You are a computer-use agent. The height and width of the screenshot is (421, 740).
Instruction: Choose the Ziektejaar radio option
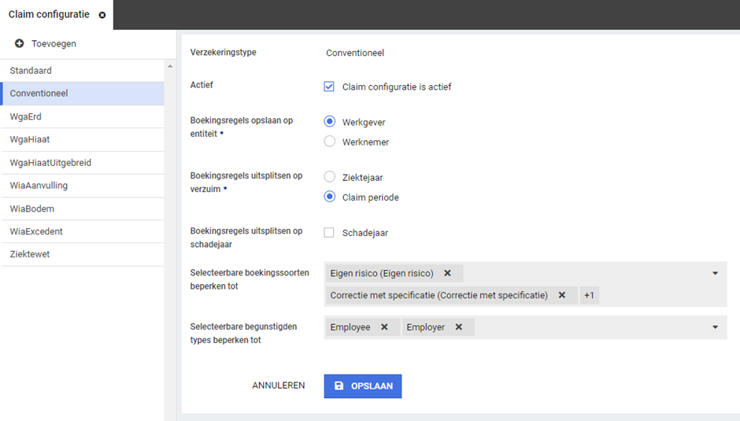pyautogui.click(x=330, y=178)
